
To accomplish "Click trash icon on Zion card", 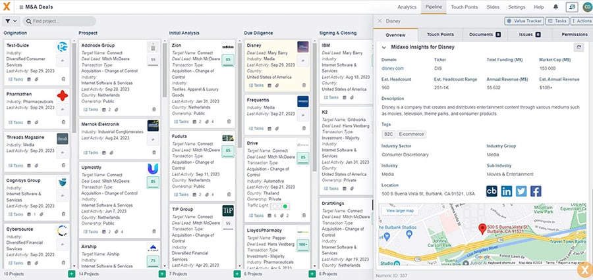I will (x=229, y=122).
